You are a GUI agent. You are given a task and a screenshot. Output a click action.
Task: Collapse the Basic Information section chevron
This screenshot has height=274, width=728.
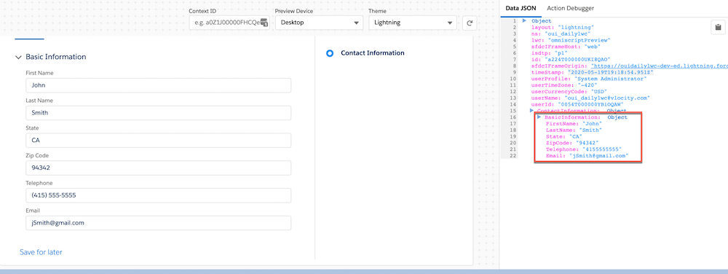point(19,57)
